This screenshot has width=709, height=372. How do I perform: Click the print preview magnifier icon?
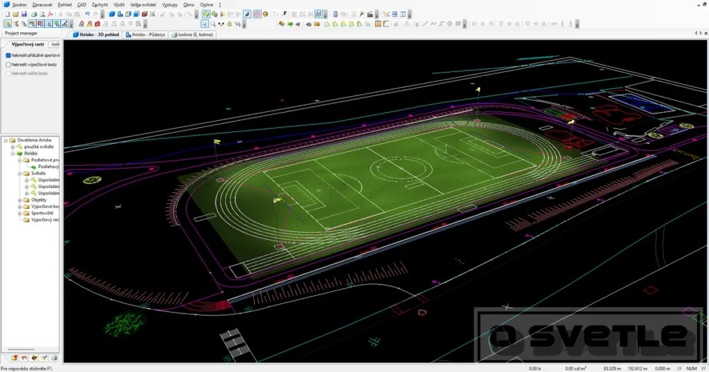pyautogui.click(x=42, y=14)
